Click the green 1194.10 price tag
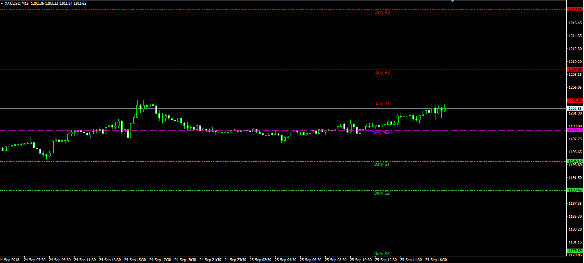The image size is (584, 263). pos(575,161)
